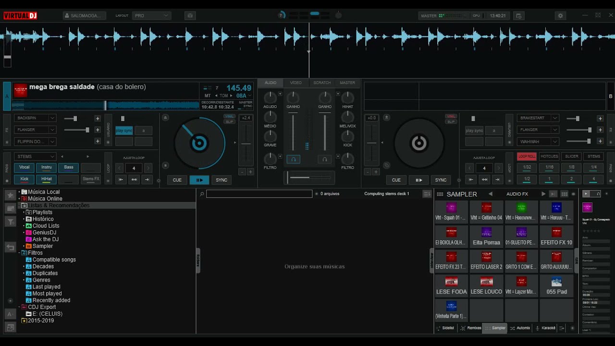Switch mixer to AUDIO tab
Viewport: 615px width, 346px height.
pyautogui.click(x=271, y=83)
